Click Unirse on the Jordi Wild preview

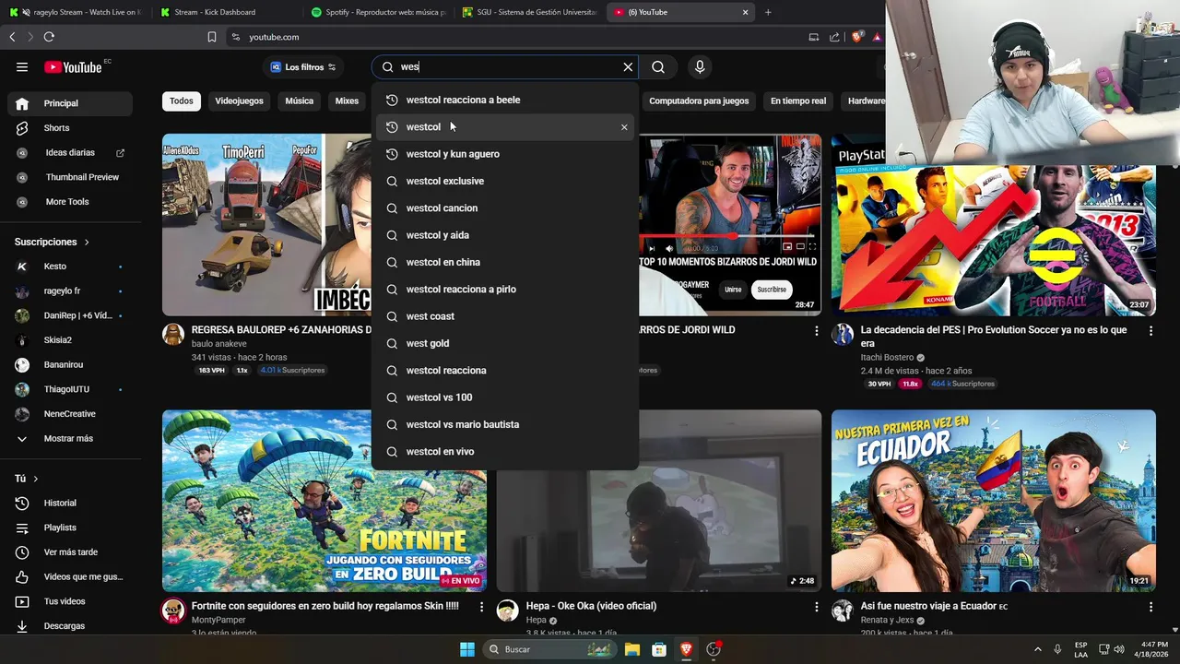tap(733, 290)
